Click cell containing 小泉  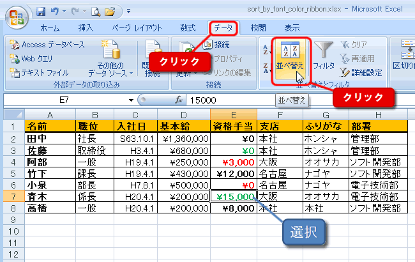[50, 185]
